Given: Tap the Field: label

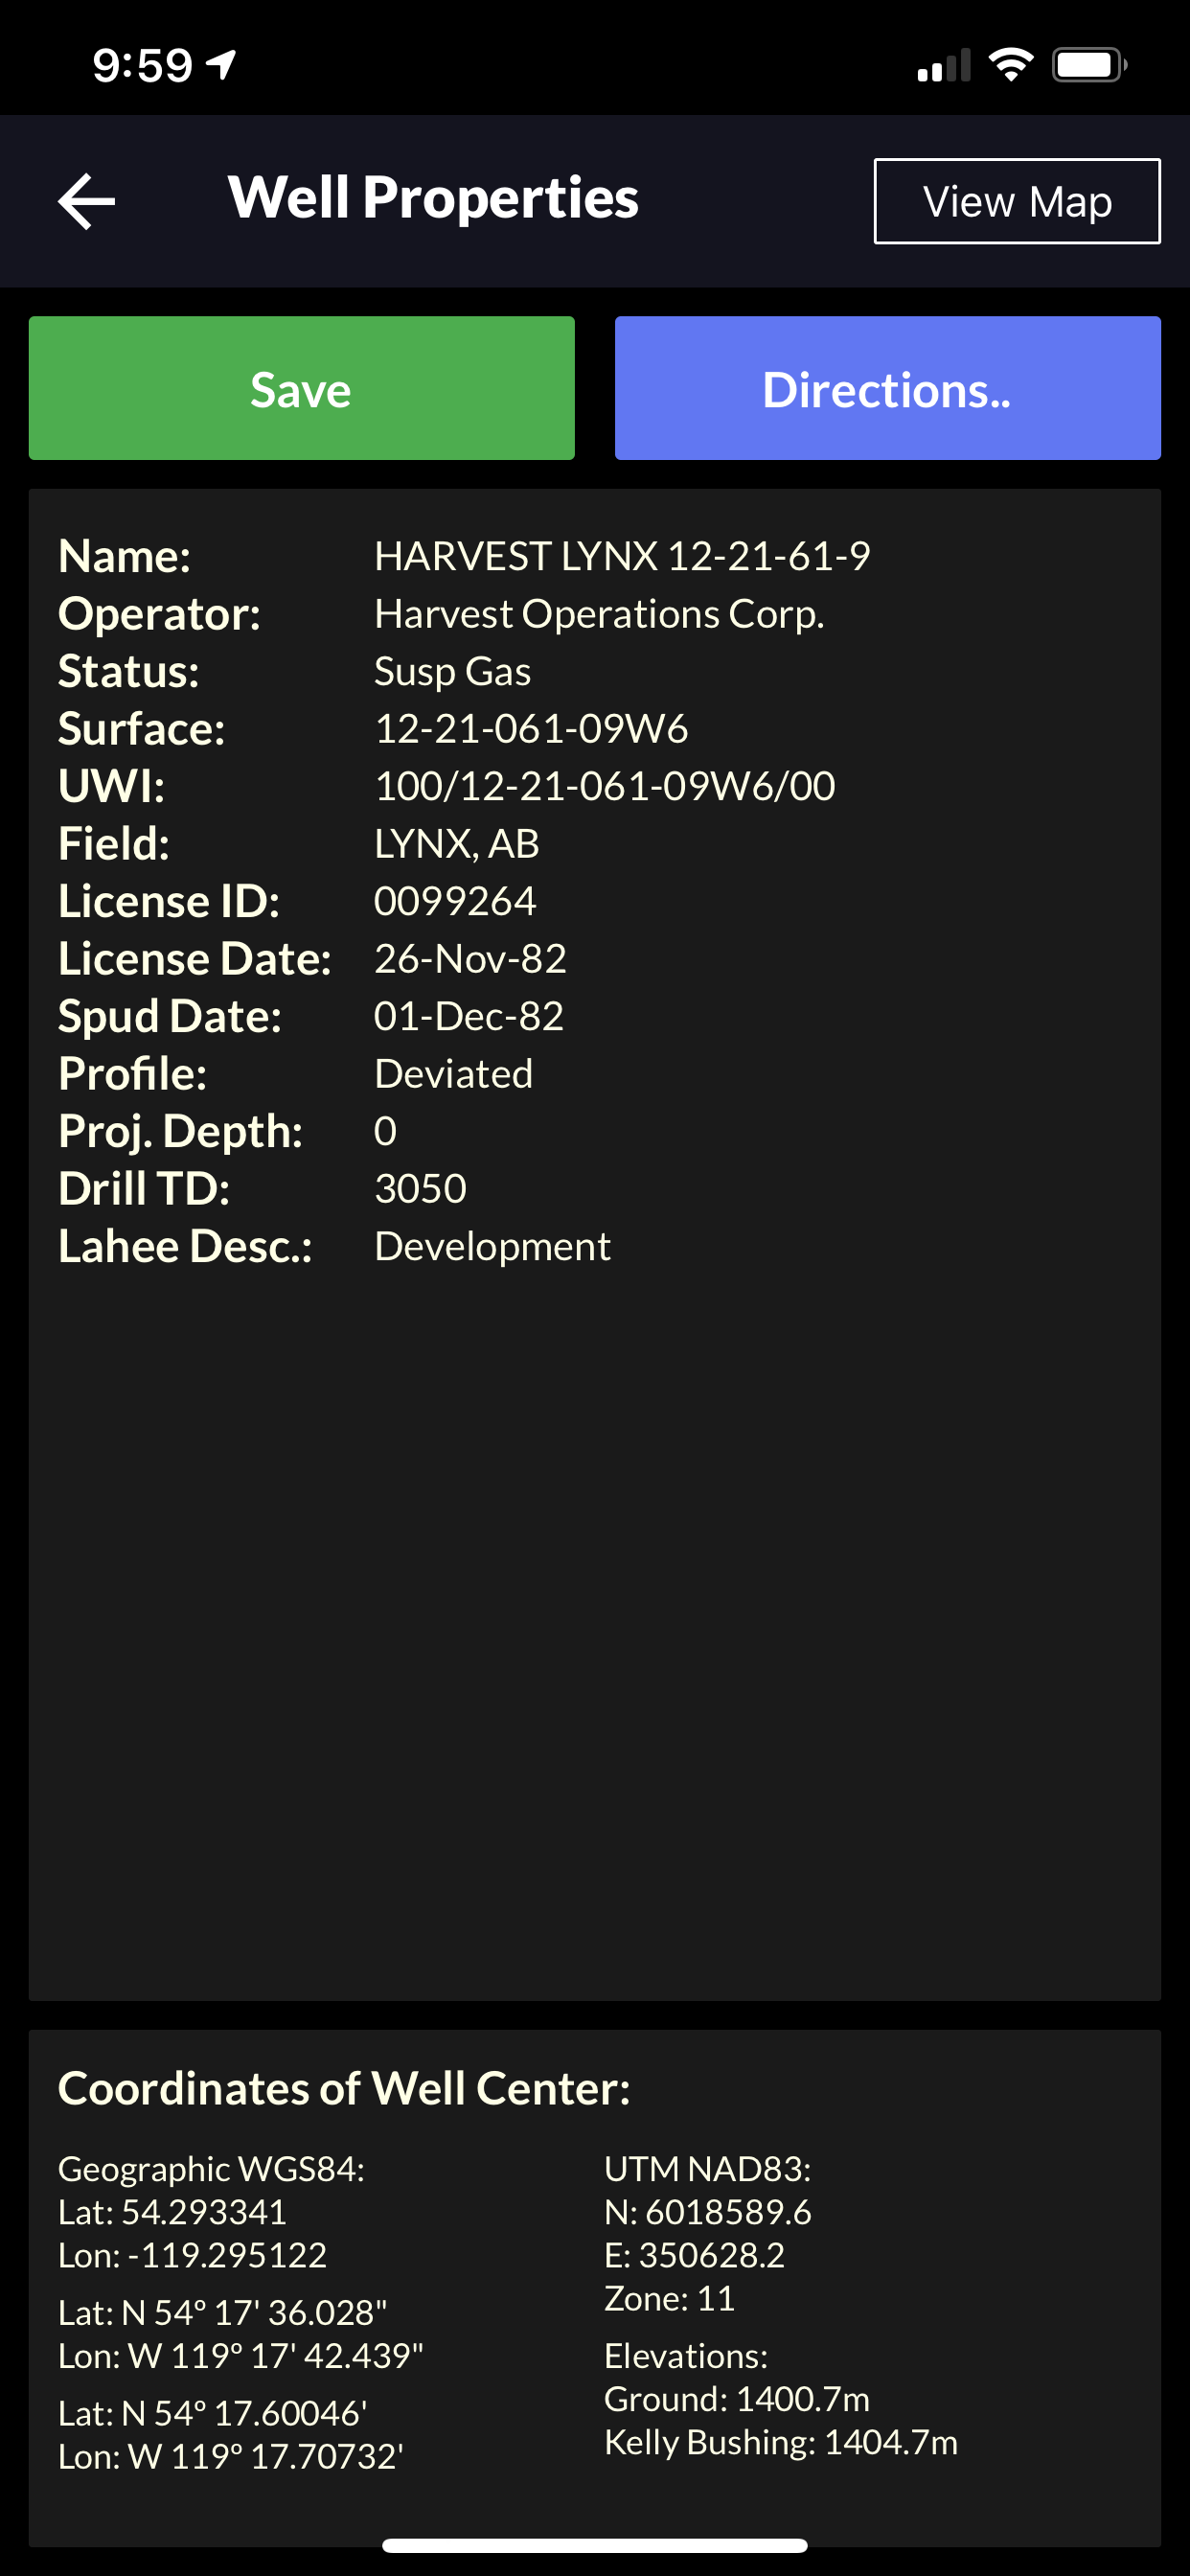Looking at the screenshot, I should pyautogui.click(x=113, y=844).
